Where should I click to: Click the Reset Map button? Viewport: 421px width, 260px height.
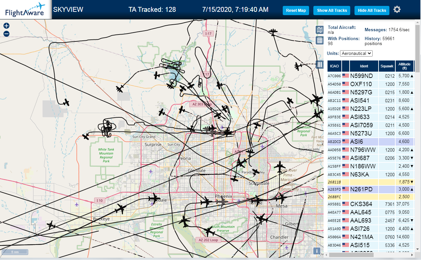296,11
